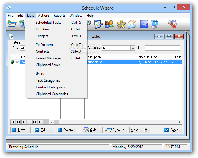Screen dimensions: 198x158
Task: Choose Hot Keys from Lists menu
Action: pos(56,29)
